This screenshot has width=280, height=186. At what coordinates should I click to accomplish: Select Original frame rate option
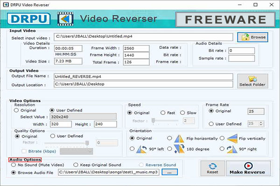pyautogui.click(x=211, y=111)
